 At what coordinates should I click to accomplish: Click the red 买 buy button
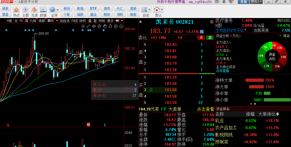click(x=201, y=38)
